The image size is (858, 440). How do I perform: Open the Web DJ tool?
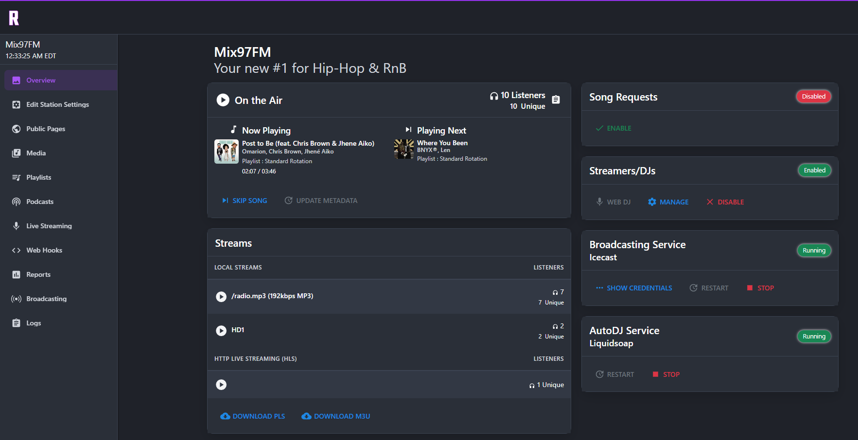coord(613,202)
